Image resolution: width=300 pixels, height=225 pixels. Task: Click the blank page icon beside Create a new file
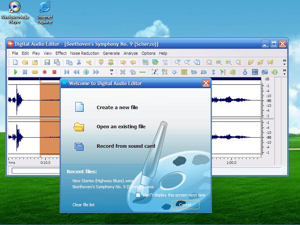pyautogui.click(x=79, y=107)
